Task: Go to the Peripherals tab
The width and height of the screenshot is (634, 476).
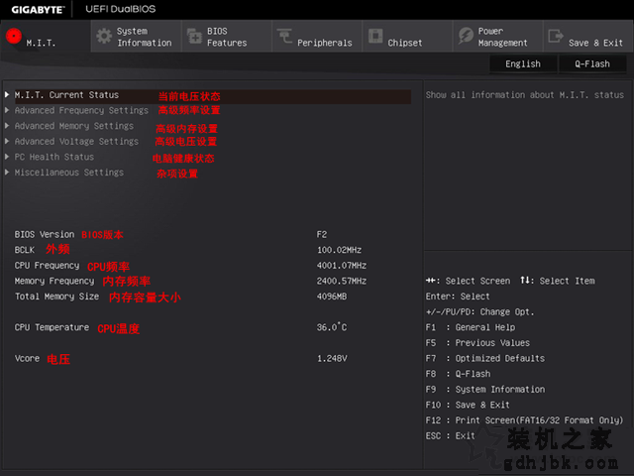Action: click(317, 36)
